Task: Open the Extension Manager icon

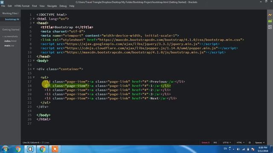Action: point(270,21)
